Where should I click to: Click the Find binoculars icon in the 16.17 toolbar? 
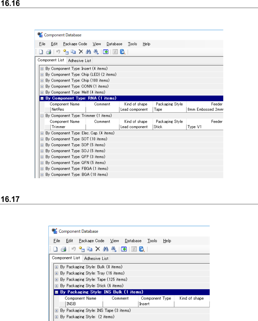tap(106, 249)
